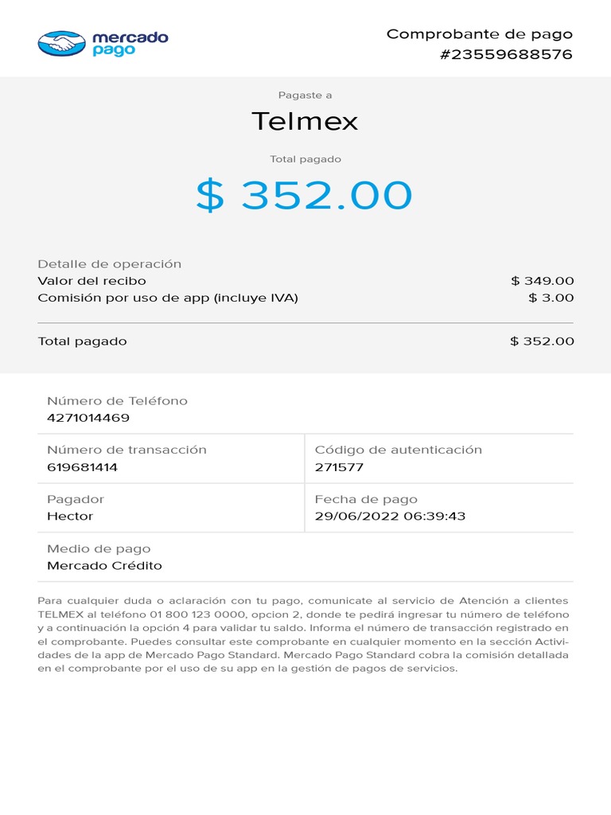Image resolution: width=611 pixels, height=815 pixels.
Task: Click the Valor del recibo row label
Action: 92,281
